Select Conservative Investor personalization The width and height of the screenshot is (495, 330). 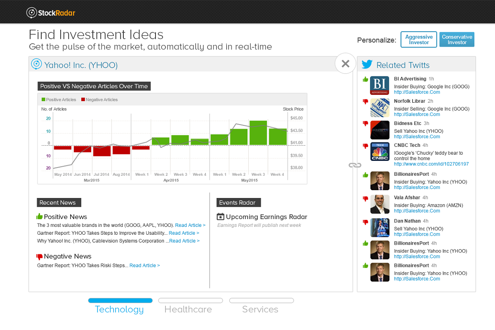[457, 40]
